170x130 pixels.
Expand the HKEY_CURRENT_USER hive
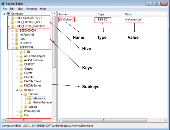[x=9, y=22]
